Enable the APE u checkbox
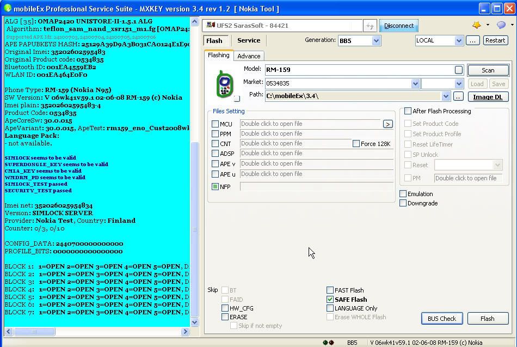Image resolution: width=517 pixels, height=347 pixels. 215,174
